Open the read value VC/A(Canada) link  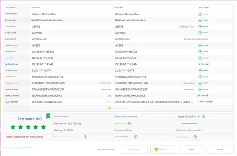click(123, 39)
